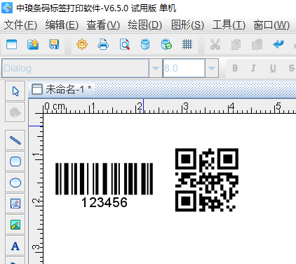Viewport: 296px width, 264px height.
Task: Open the Database settings icon
Action: 145,44
